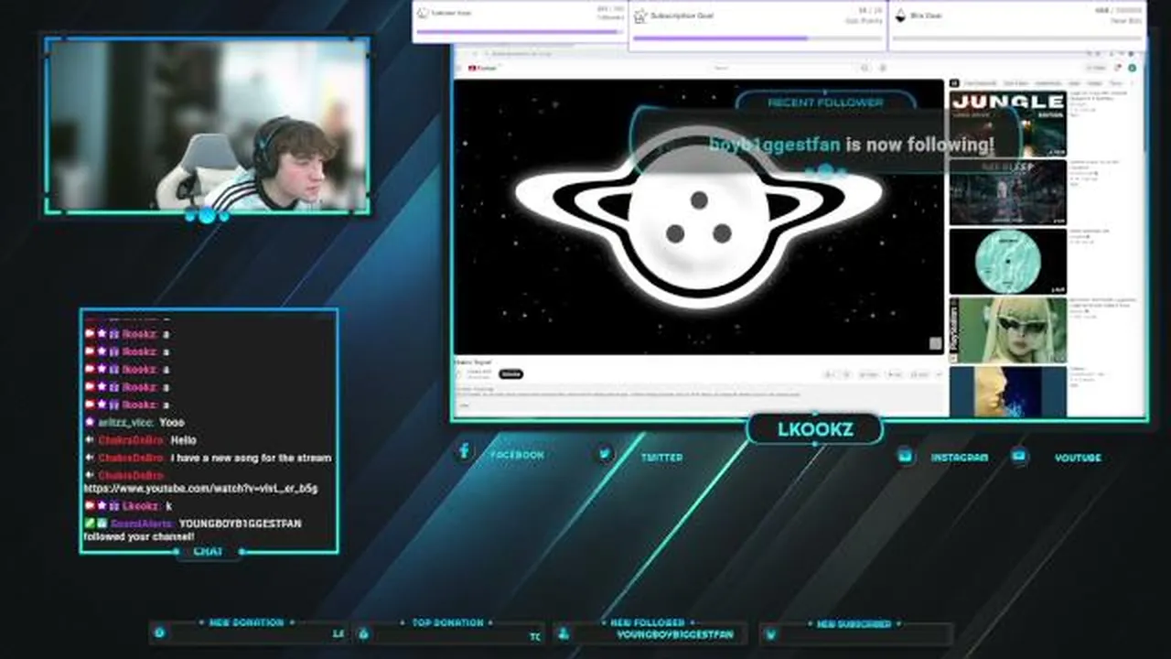This screenshot has height=659, width=1171.
Task: Select the All filter chip
Action: (955, 83)
